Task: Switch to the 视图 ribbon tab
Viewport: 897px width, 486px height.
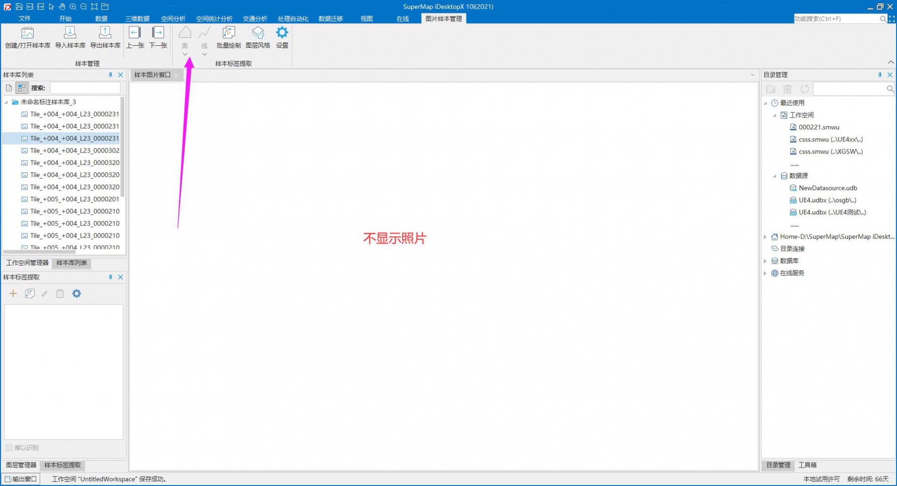Action: tap(367, 19)
